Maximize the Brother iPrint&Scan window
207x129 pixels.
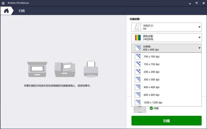click(x=197, y=3)
